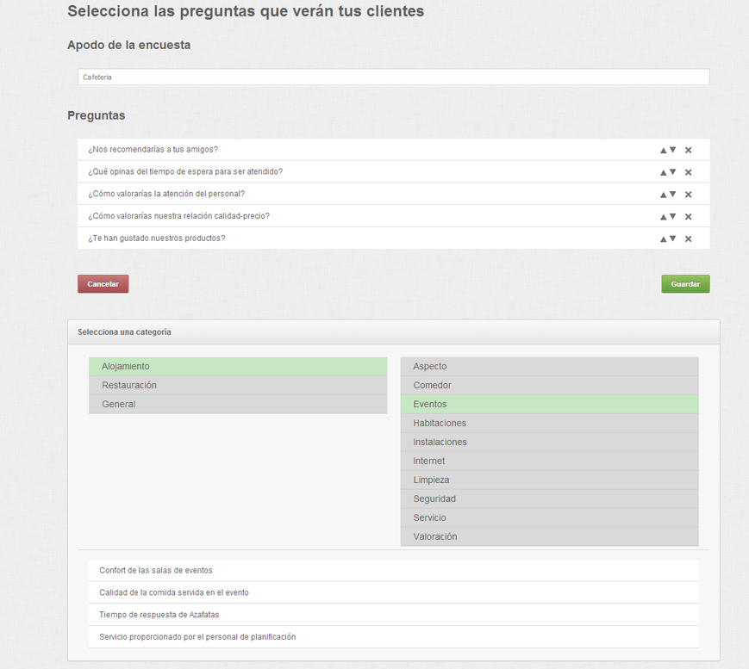Remove "¿Te han gustado nuestros productos?" question
This screenshot has width=749, height=669.
688,238
